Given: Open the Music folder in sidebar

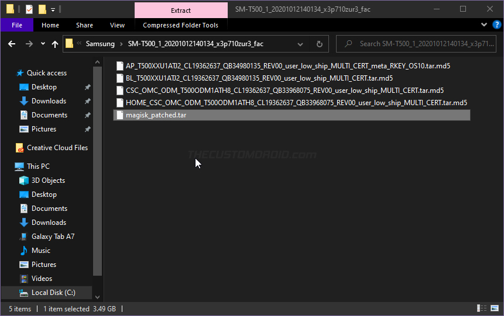Looking at the screenshot, I should pyautogui.click(x=41, y=251).
